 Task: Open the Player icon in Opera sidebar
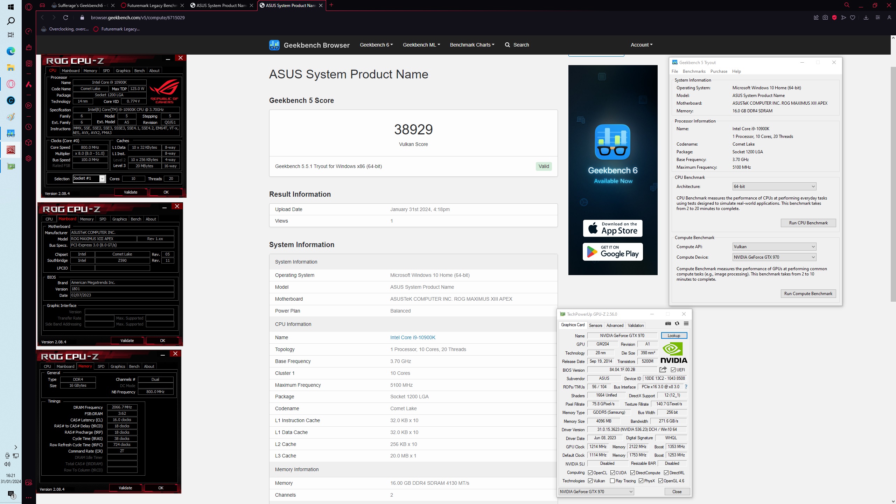29,106
